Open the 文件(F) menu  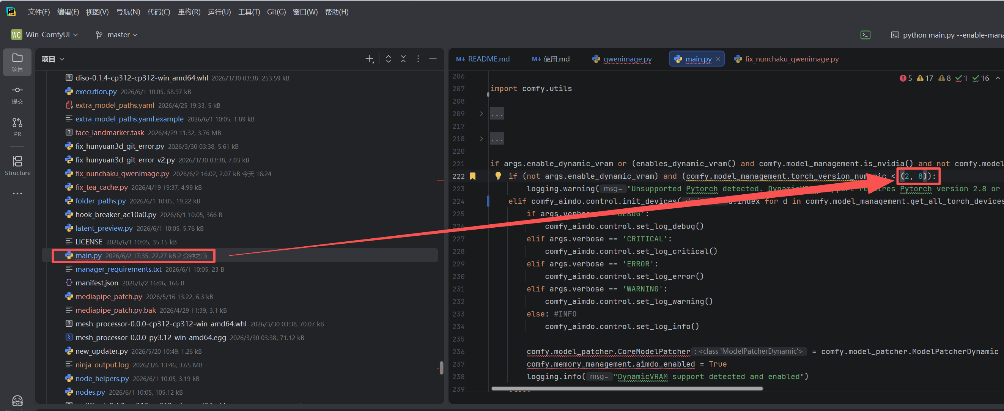39,12
